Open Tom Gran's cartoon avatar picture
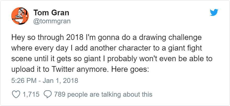Image resolution: width=230 pixels, height=106 pixels. pos(20,16)
